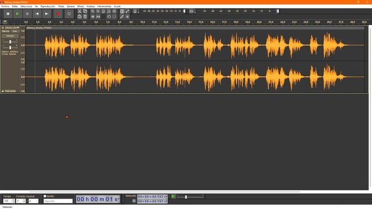Viewport: 372px width, 209px height.
Task: Click the Zoom Toggle icon
Action: [115, 11]
